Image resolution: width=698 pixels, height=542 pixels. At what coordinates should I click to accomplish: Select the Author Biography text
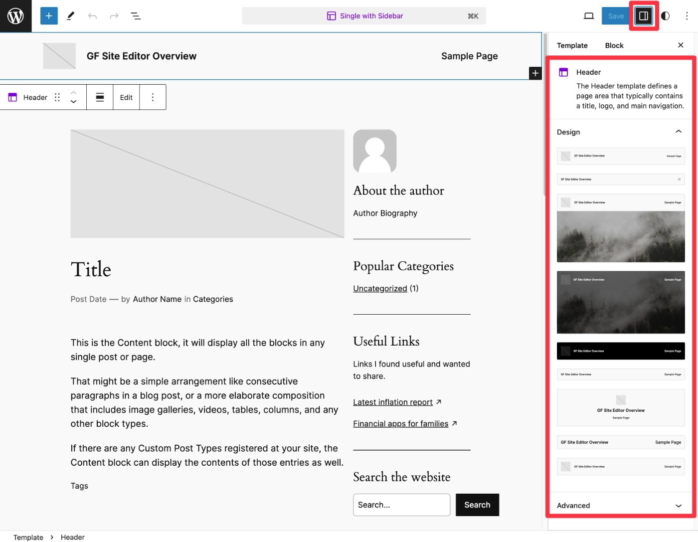pyautogui.click(x=385, y=213)
